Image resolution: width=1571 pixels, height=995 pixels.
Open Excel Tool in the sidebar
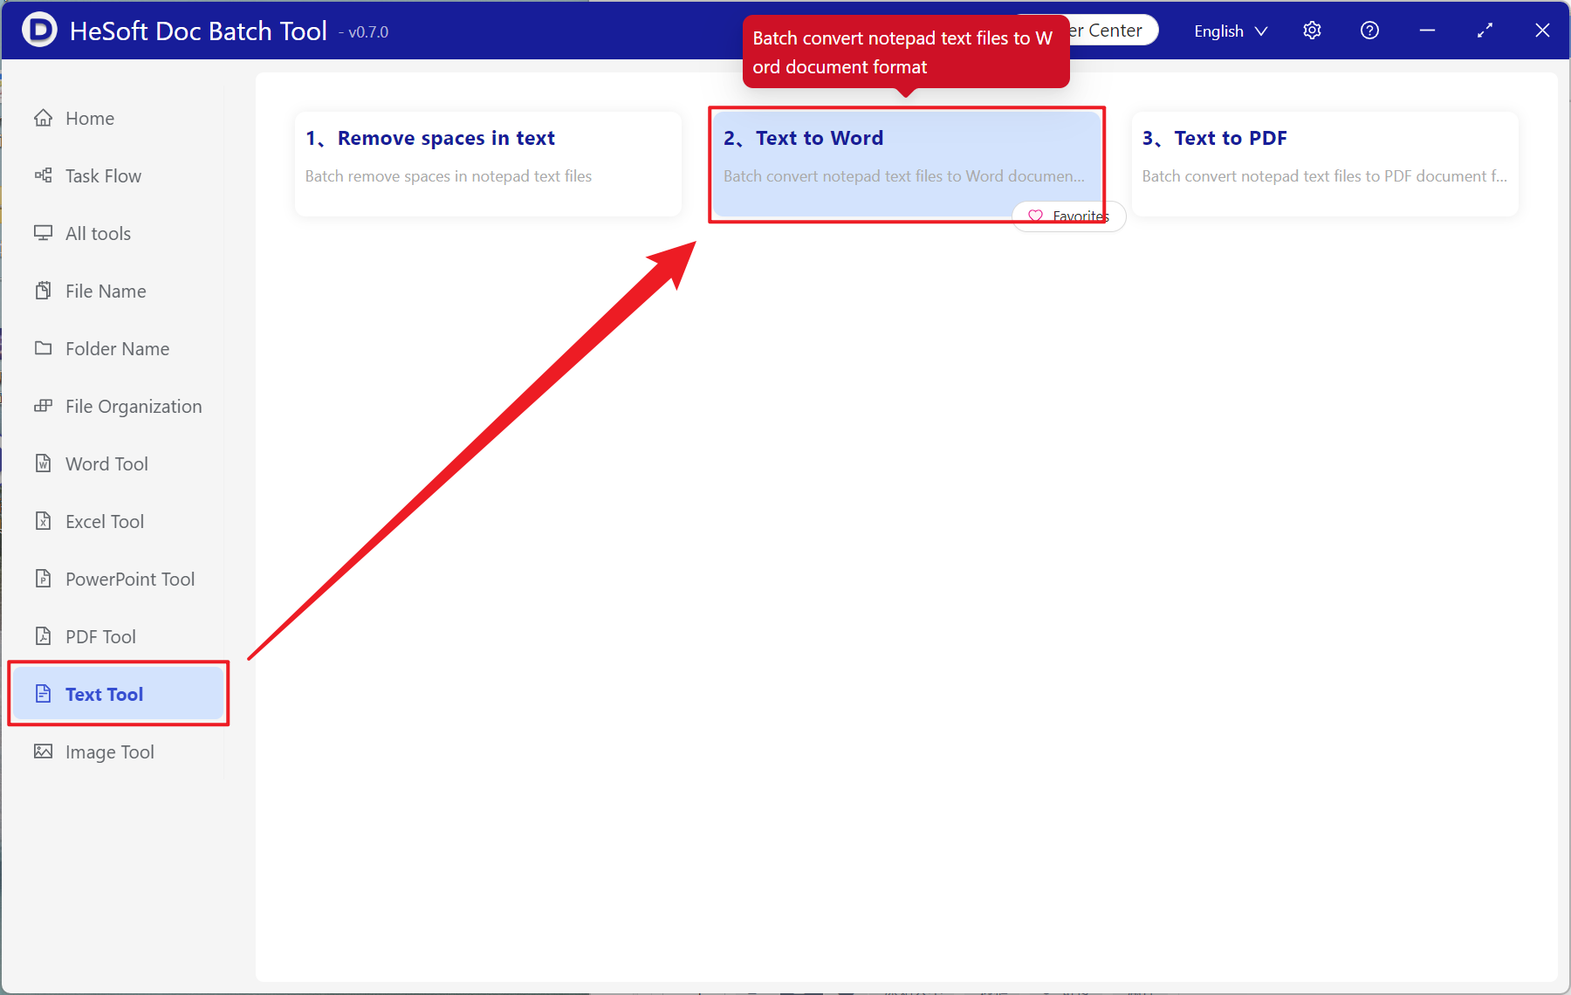click(x=118, y=521)
